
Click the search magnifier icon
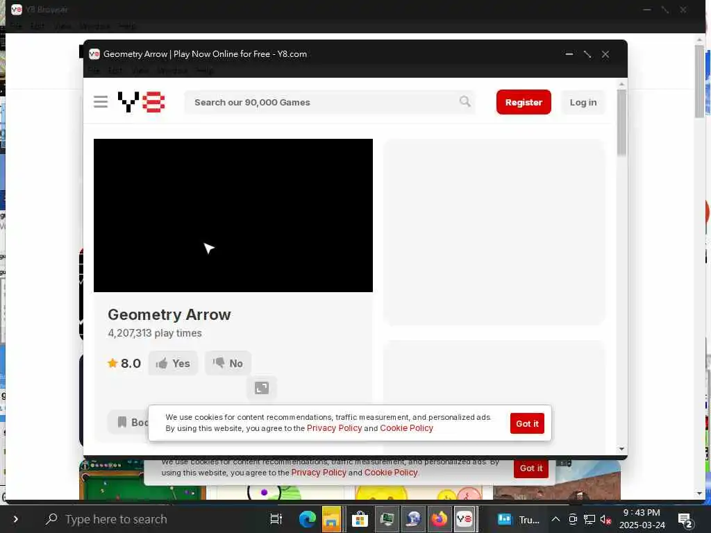[x=465, y=101]
